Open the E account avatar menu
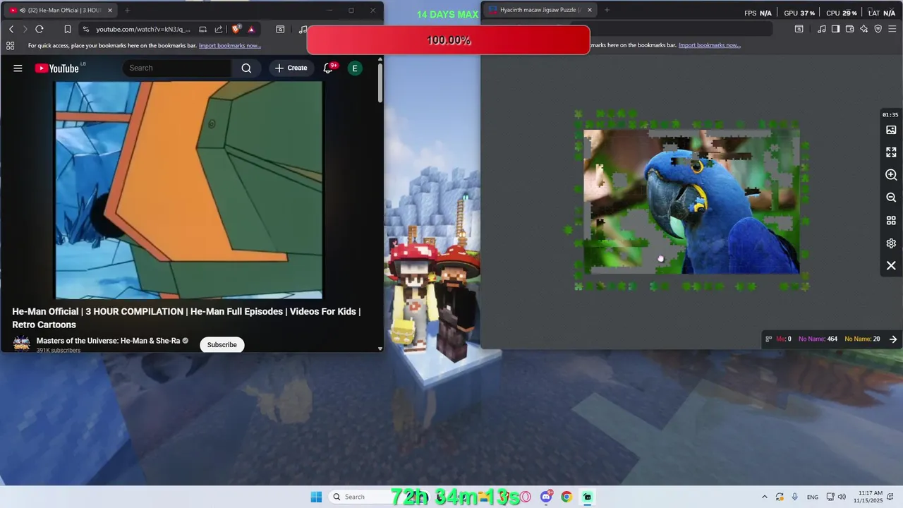Viewport: 903px width, 508px height. pyautogui.click(x=355, y=68)
